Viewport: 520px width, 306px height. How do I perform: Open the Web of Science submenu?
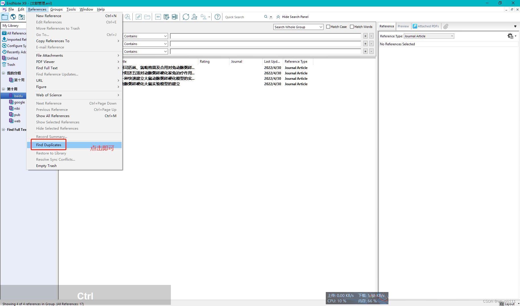pos(74,95)
